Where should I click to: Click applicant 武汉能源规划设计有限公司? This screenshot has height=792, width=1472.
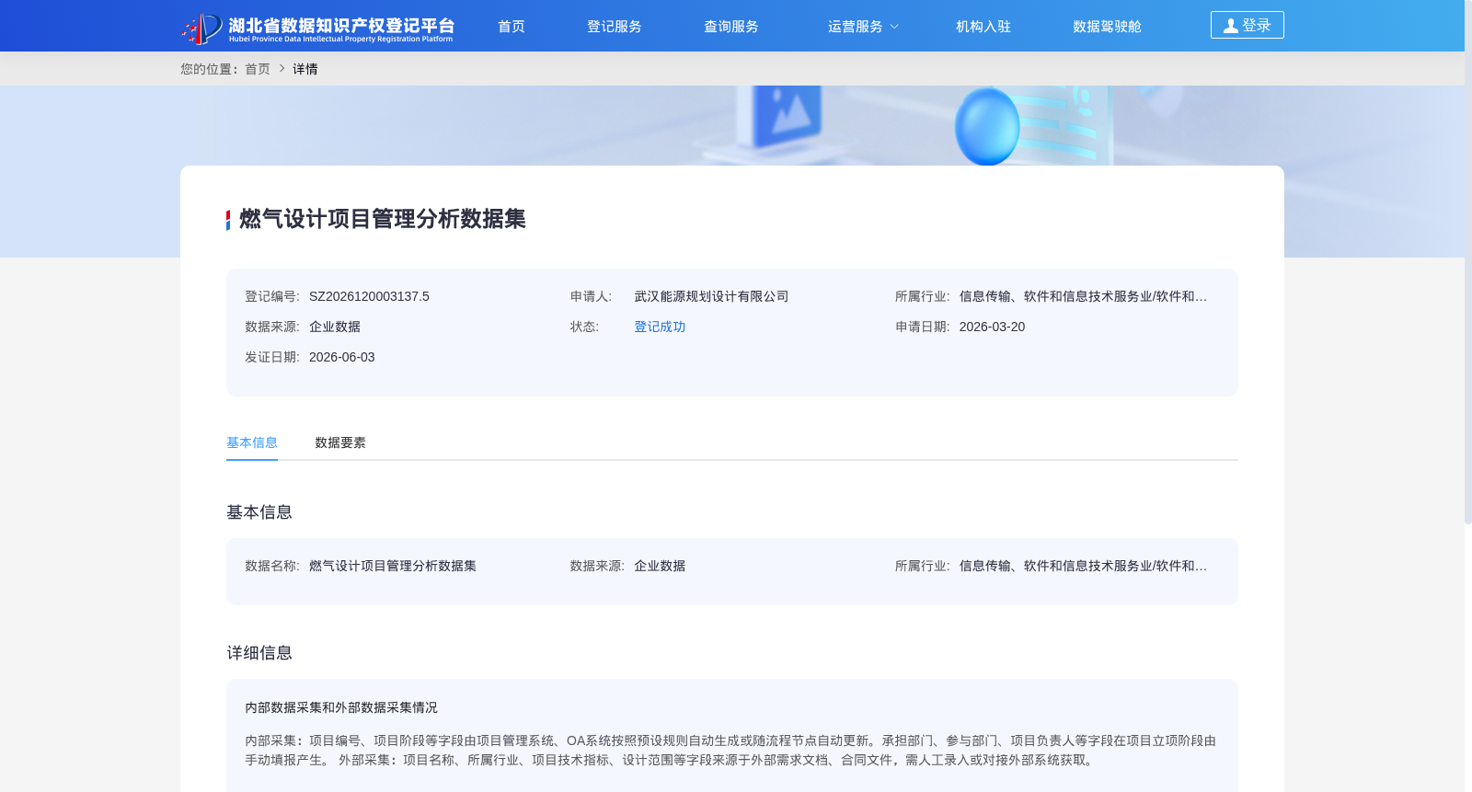(x=711, y=296)
